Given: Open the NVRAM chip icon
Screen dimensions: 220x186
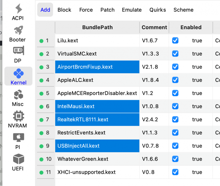Looking at the screenshot, I should (18, 116).
